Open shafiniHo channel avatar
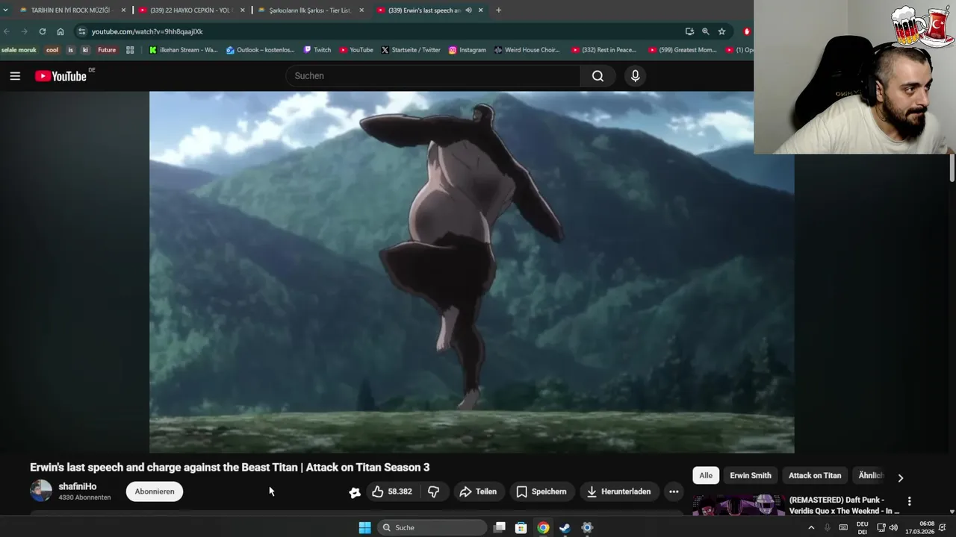The width and height of the screenshot is (956, 537). tap(41, 491)
